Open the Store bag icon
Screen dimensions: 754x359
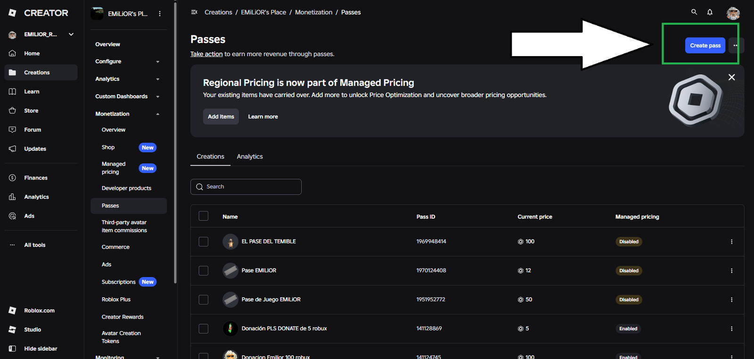click(x=13, y=111)
